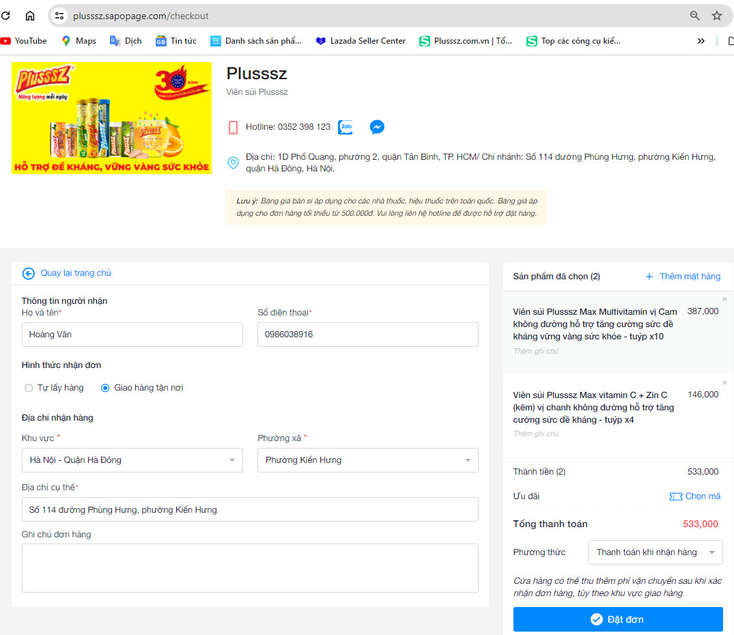Click Chọn mã to choose a discount code

[x=703, y=496]
